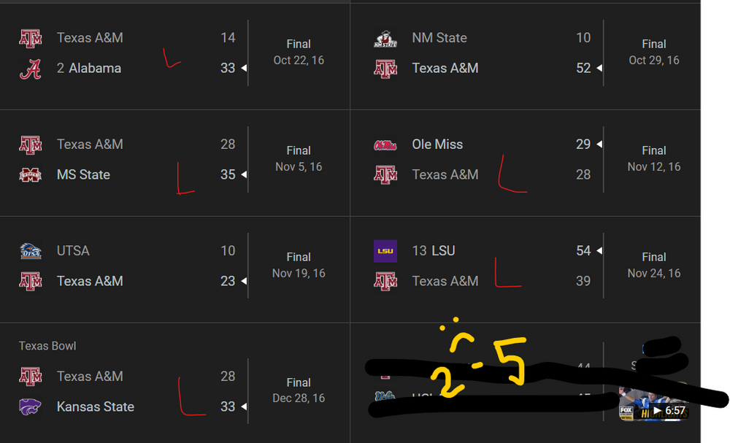Image resolution: width=730 pixels, height=443 pixels.
Task: Open the NM State team link
Action: (x=439, y=38)
